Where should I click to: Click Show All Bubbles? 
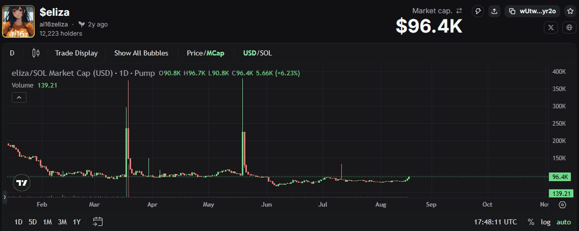coord(141,53)
